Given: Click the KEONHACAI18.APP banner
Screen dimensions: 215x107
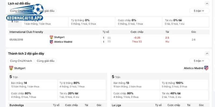Looking at the screenshot, I should (x=25, y=18).
